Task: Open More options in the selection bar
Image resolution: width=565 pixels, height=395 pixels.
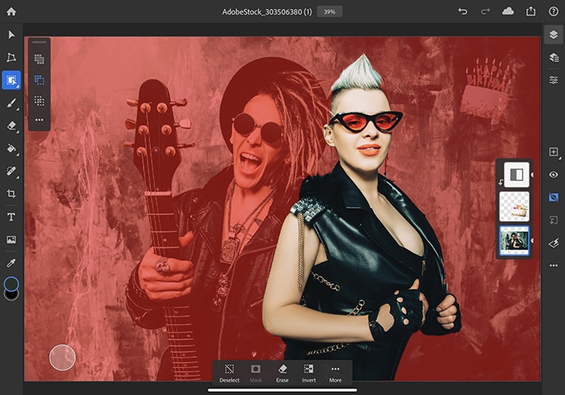Action: coord(335,372)
